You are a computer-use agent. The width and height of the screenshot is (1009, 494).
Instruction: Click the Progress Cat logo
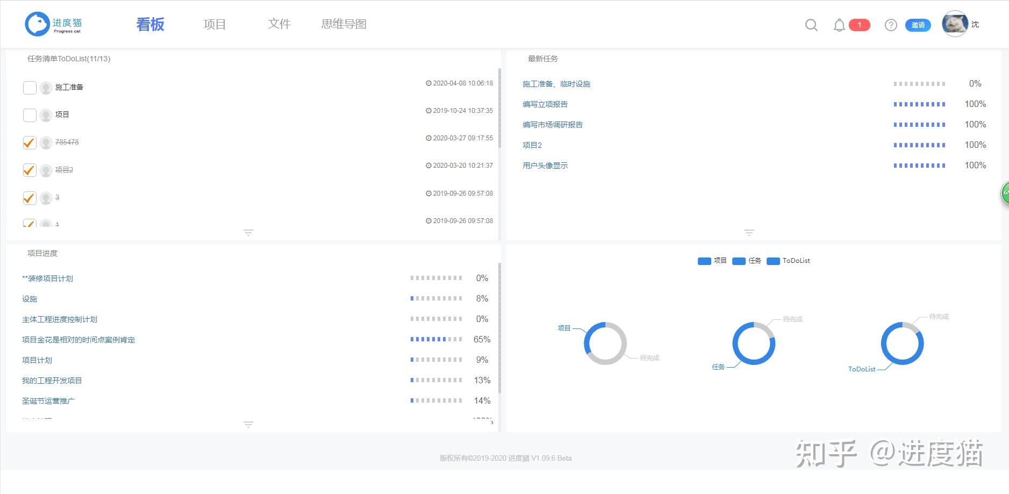coord(54,24)
